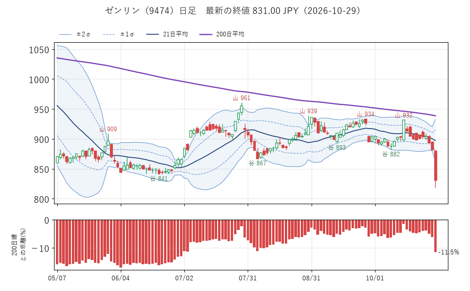Click the valley label 谷 841
This screenshot has width=470, height=291.
(x=159, y=179)
